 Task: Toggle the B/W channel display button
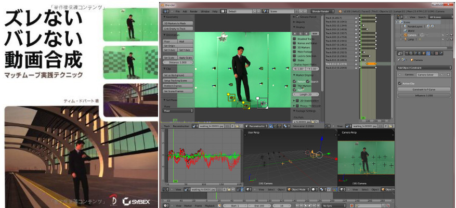click(314, 33)
